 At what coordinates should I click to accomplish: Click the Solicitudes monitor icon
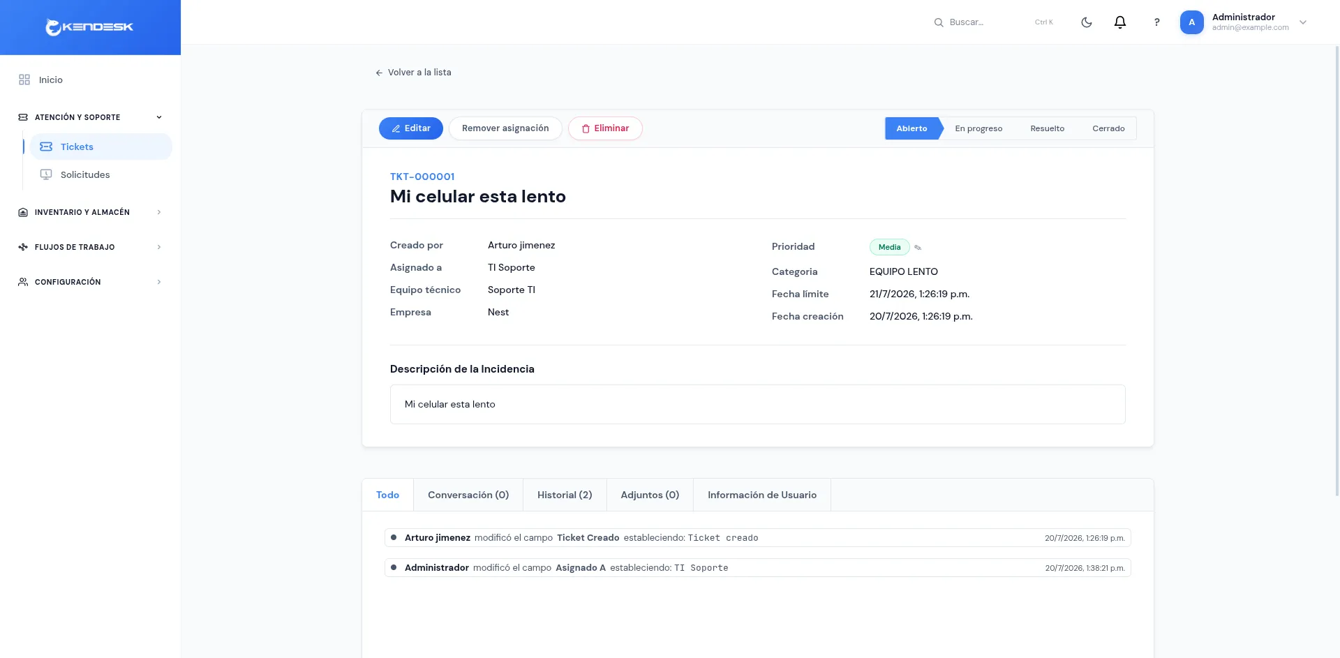click(46, 174)
